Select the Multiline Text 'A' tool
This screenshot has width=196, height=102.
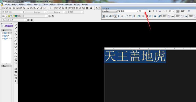coord(16,81)
